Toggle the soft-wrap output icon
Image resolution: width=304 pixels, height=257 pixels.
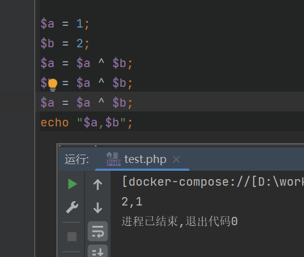[98, 231]
